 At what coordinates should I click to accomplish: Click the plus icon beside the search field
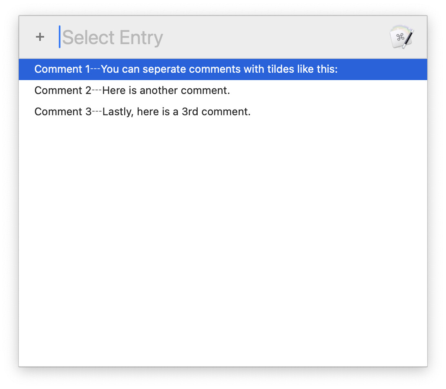[40, 37]
